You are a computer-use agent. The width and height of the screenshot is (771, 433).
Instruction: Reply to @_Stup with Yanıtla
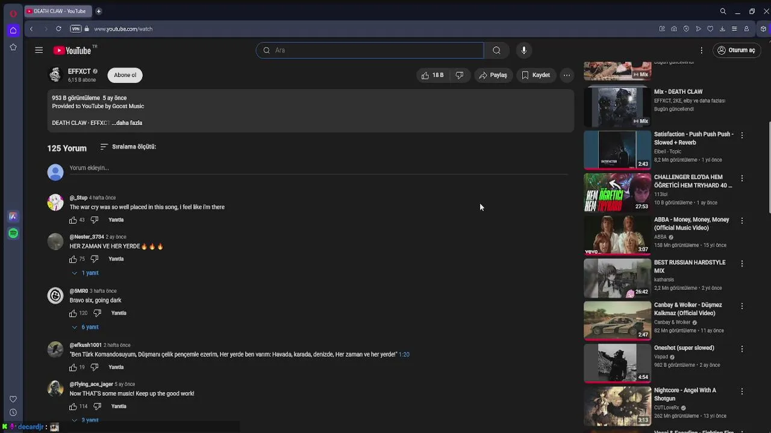pos(116,220)
